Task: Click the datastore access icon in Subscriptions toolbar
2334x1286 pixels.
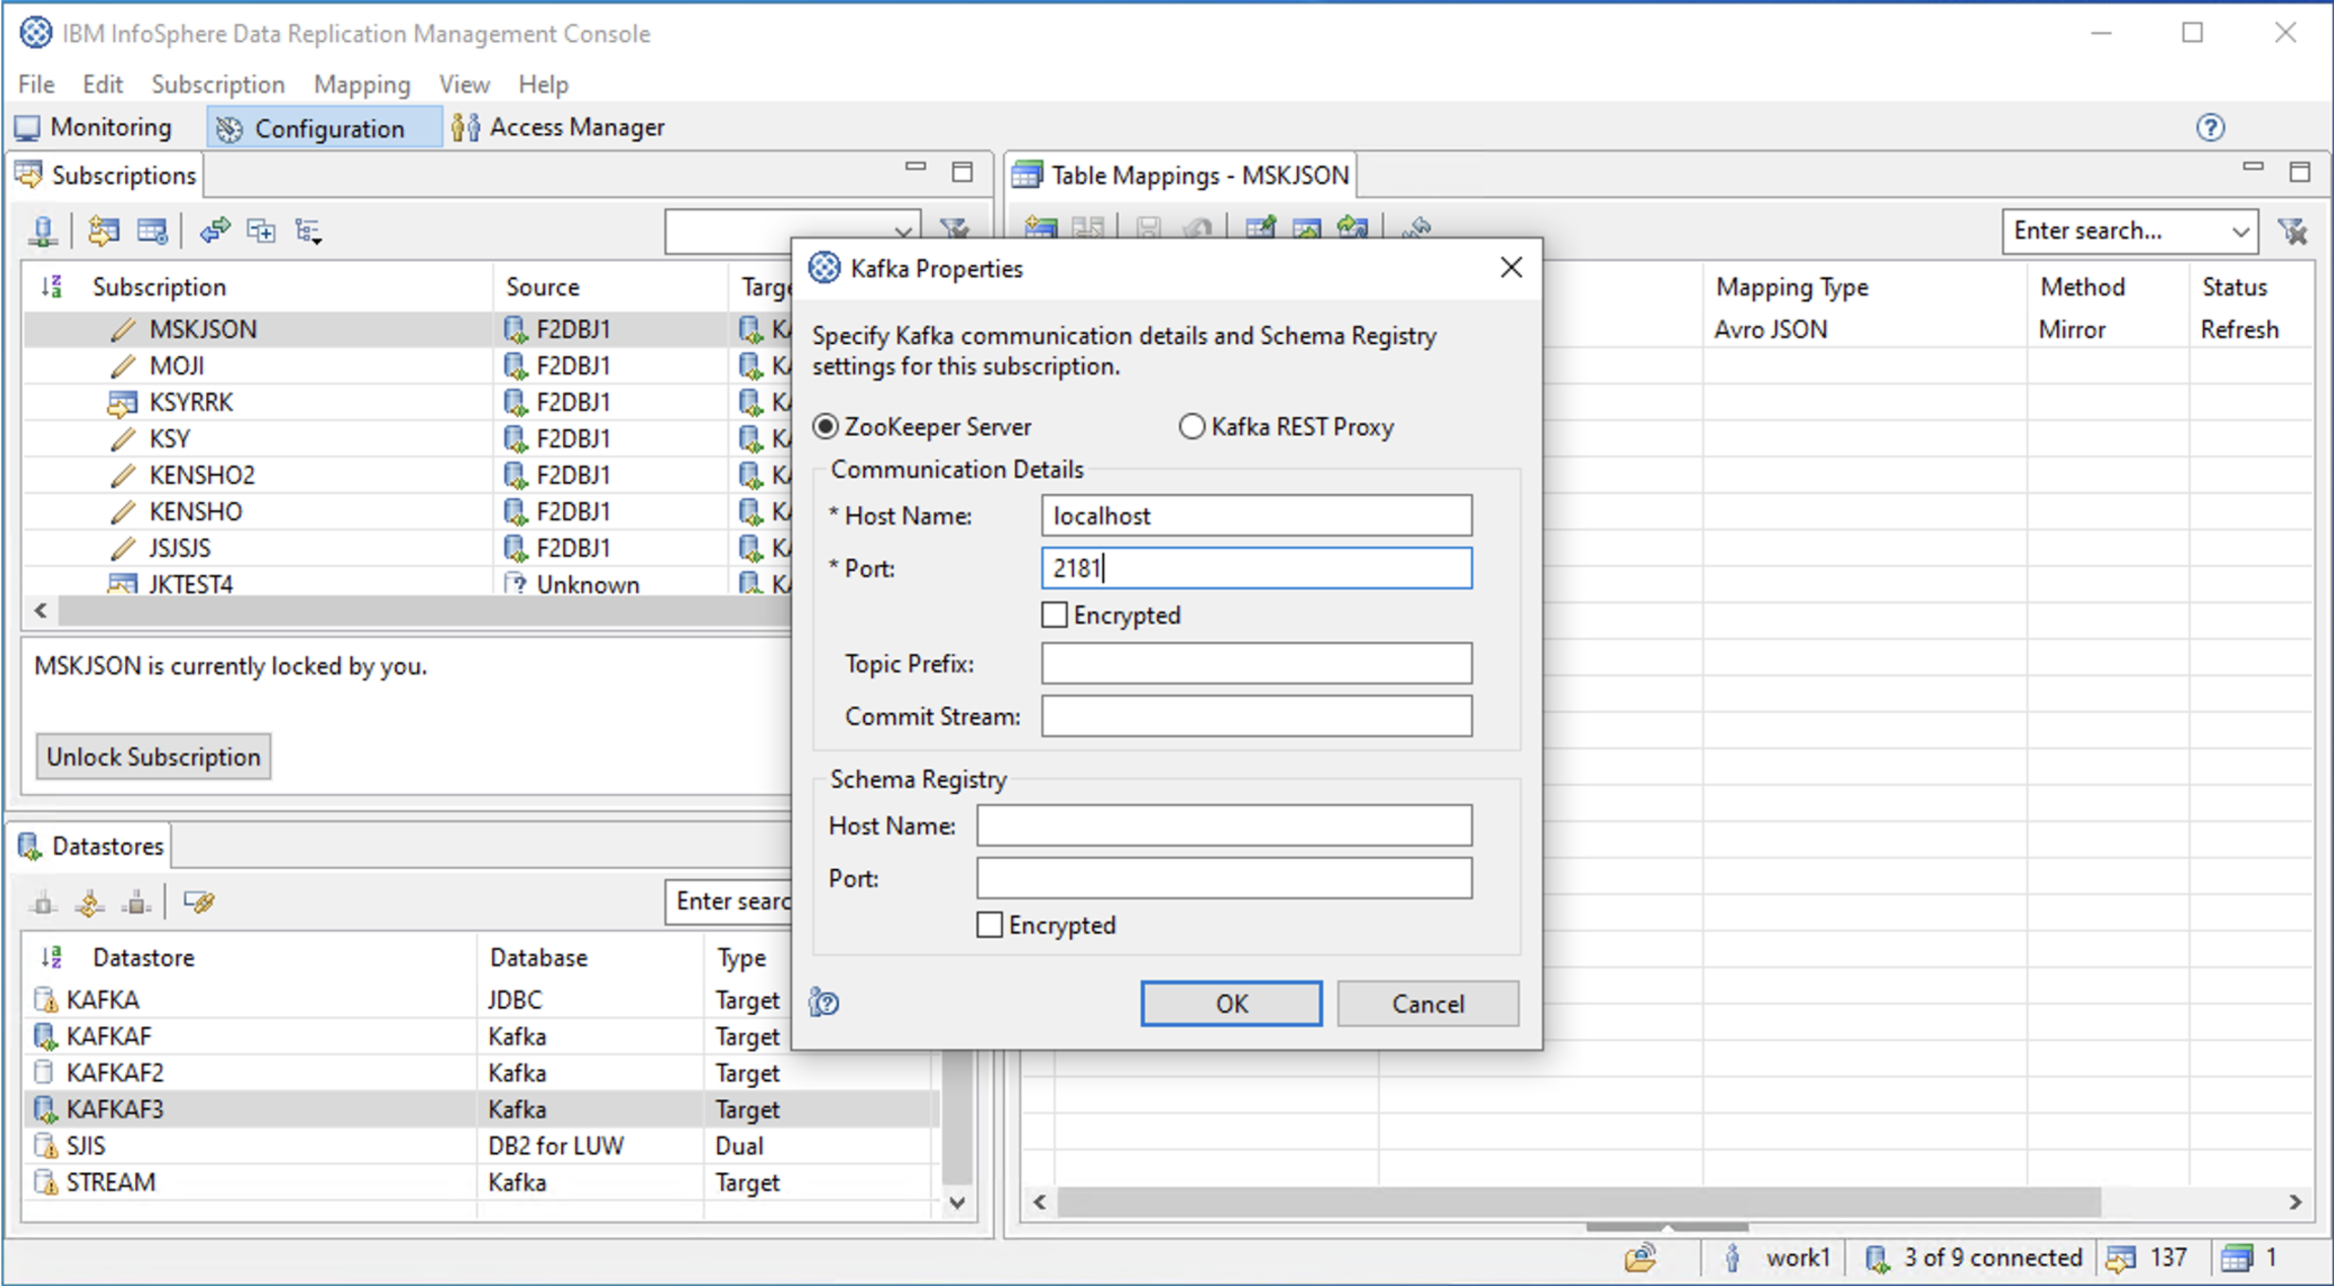Action: click(43, 231)
